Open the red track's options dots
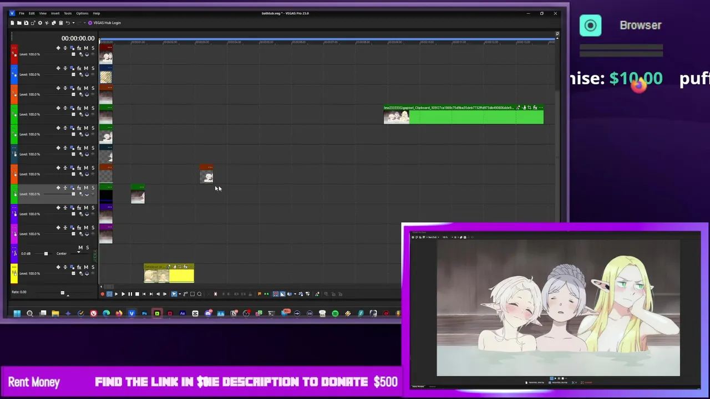710x399 pixels. (14, 48)
